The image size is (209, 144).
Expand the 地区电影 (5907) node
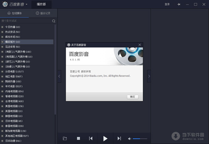click(2, 77)
